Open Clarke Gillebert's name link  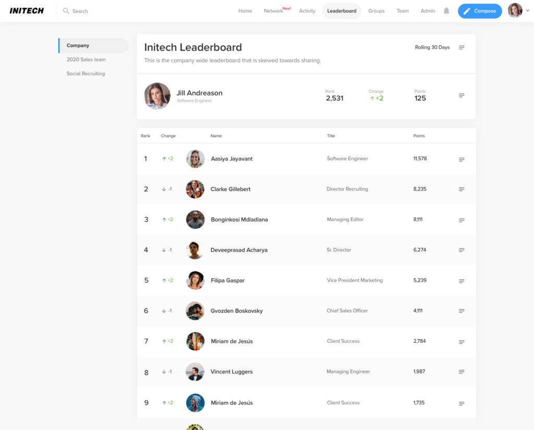click(230, 189)
